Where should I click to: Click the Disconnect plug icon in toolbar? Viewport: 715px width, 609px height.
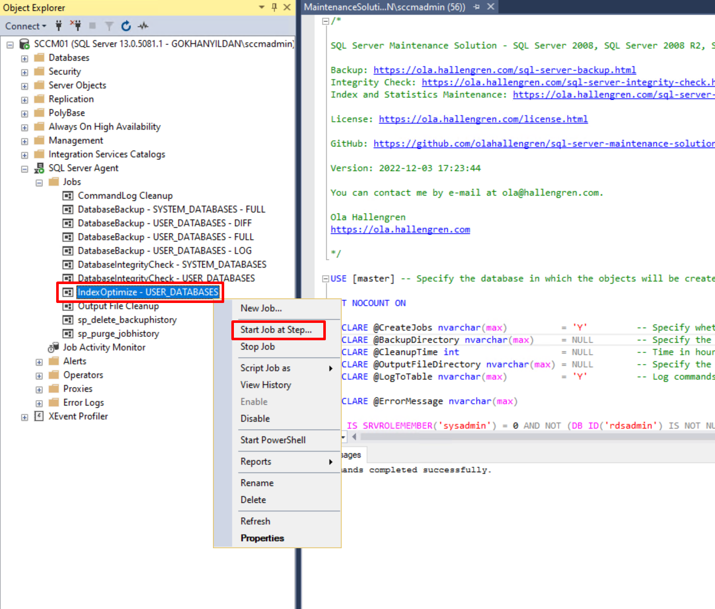click(76, 26)
